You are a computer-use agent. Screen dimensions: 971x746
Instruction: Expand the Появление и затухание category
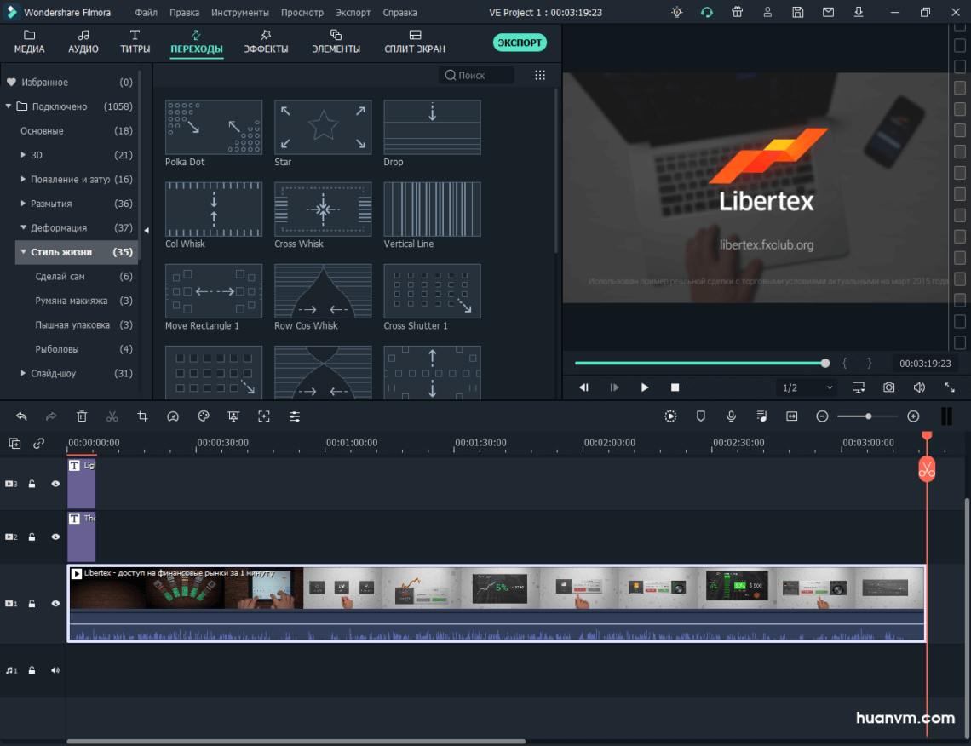[24, 179]
